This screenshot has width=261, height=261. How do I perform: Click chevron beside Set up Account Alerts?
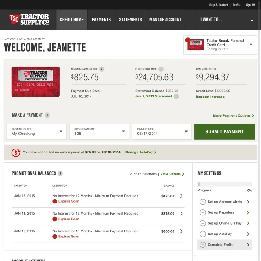click(248, 202)
